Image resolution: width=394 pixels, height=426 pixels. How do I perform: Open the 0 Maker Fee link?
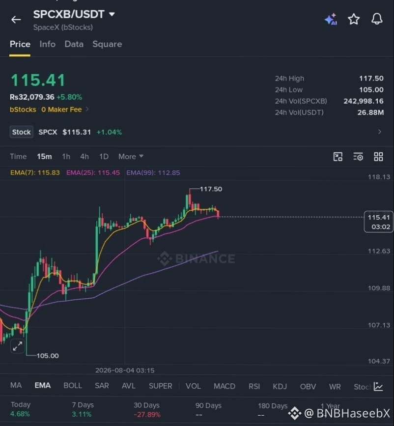61,110
